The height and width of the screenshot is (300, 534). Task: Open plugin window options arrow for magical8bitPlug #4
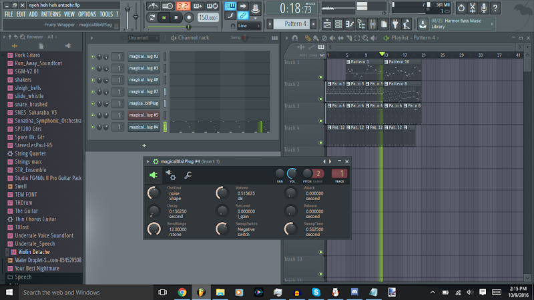148,161
